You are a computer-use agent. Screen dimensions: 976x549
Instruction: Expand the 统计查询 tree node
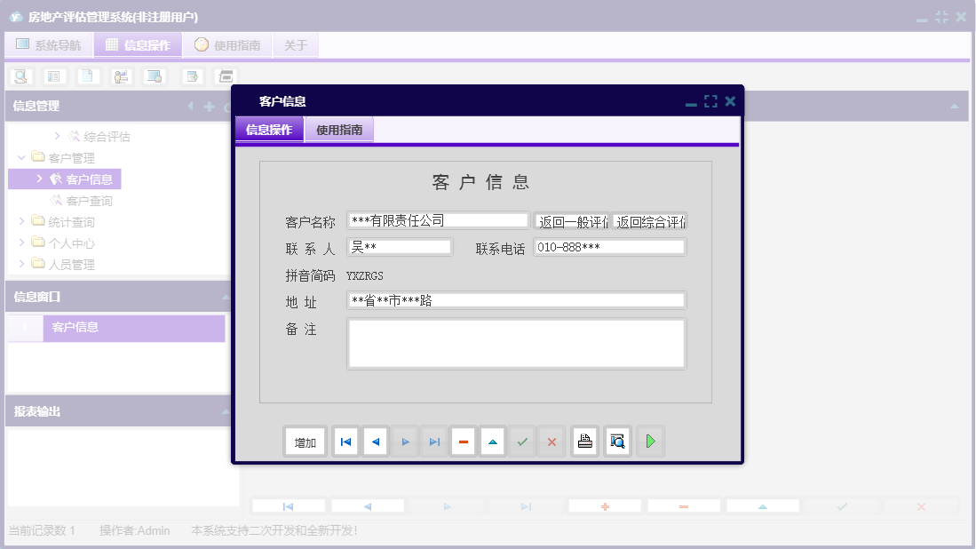22,221
